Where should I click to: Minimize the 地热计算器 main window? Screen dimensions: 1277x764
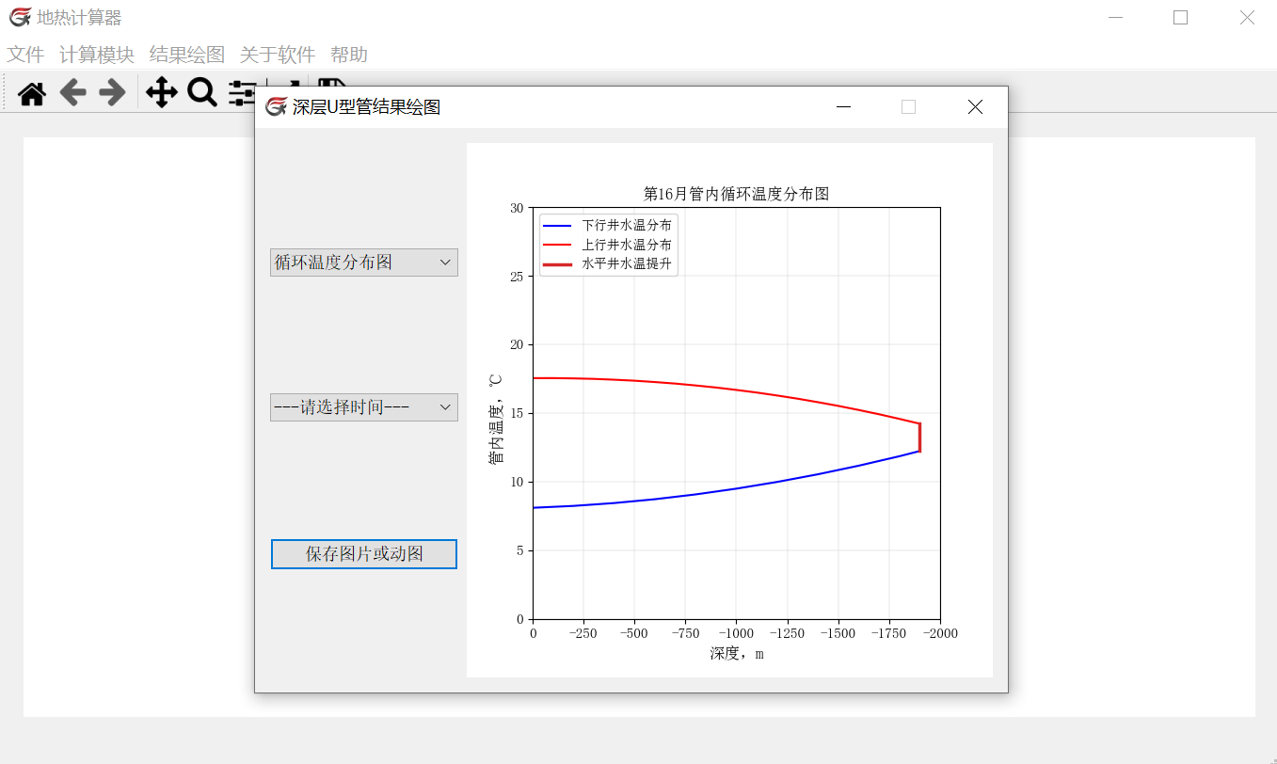[x=1116, y=17]
